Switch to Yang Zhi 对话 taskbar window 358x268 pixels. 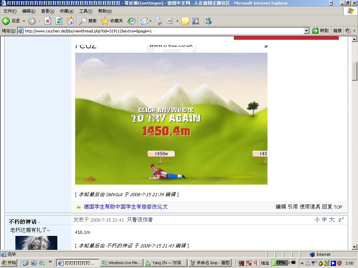coord(166,263)
